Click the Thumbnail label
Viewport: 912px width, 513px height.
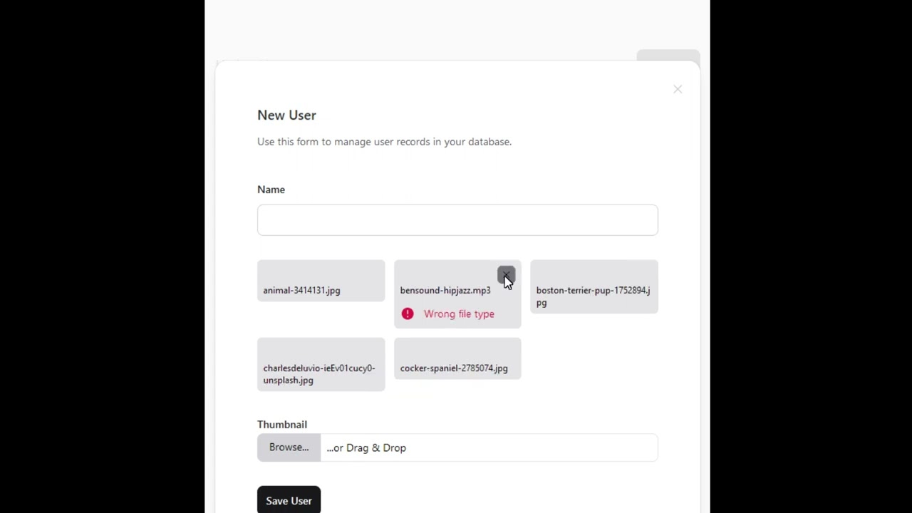click(282, 424)
